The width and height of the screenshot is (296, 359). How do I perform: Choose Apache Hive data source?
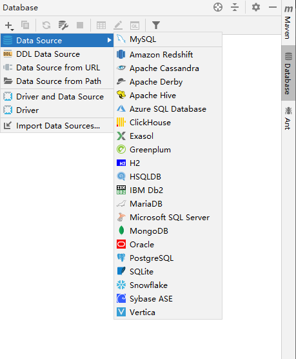pyautogui.click(x=168, y=96)
